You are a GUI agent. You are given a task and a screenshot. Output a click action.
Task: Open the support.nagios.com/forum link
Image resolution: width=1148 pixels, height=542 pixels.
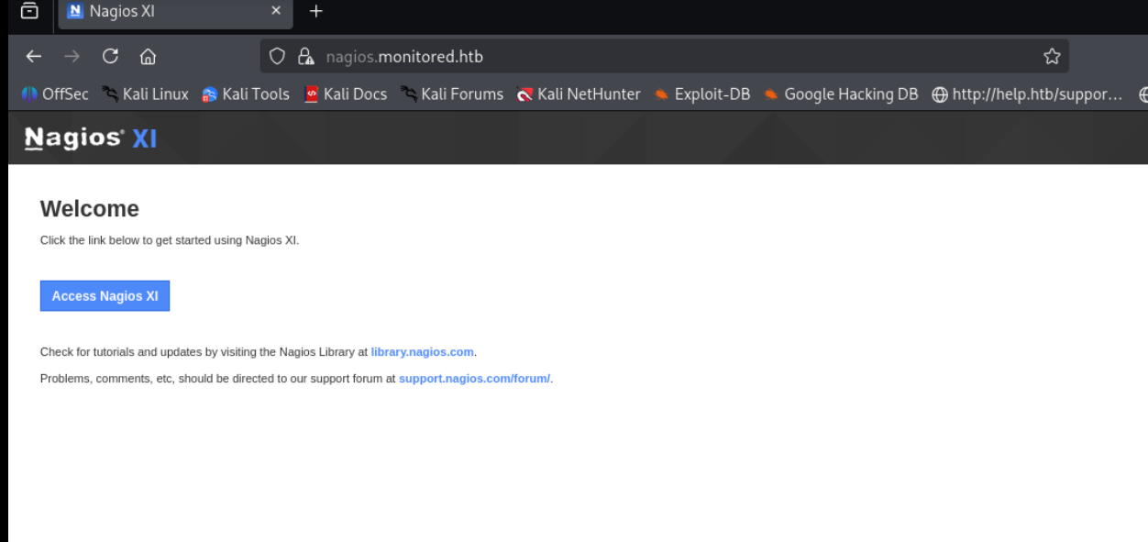[x=474, y=379]
